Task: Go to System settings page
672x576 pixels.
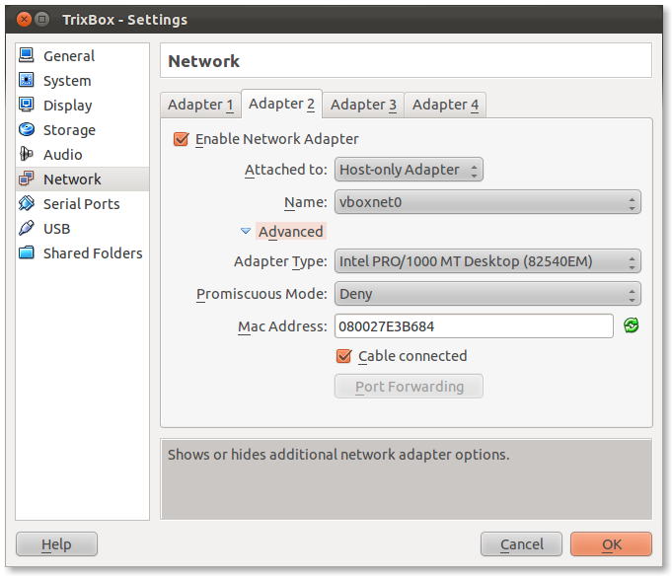Action: (x=82, y=81)
